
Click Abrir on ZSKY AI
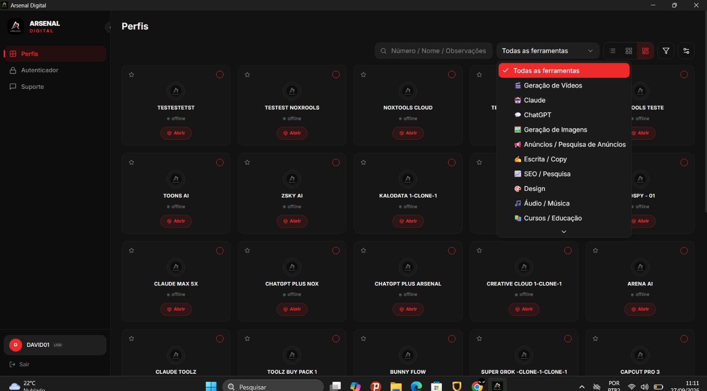pyautogui.click(x=292, y=221)
